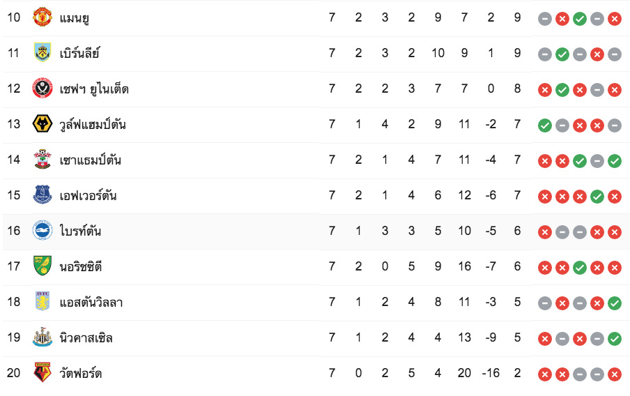Click Manchester United's green win form icon

[579, 19]
